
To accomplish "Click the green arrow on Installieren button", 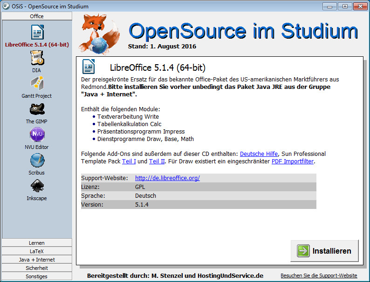I will click(x=303, y=251).
